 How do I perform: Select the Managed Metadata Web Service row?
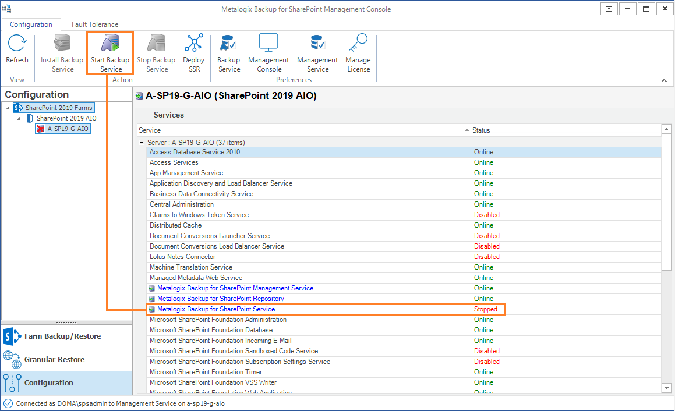pyautogui.click(x=404, y=278)
